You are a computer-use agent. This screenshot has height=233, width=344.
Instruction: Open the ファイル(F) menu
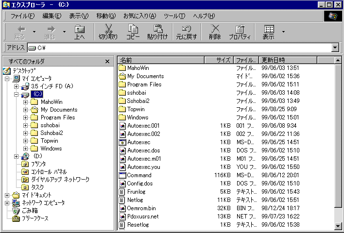22,16
